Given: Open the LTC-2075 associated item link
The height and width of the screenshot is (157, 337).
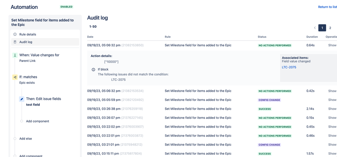Looking at the screenshot, I should [289, 67].
